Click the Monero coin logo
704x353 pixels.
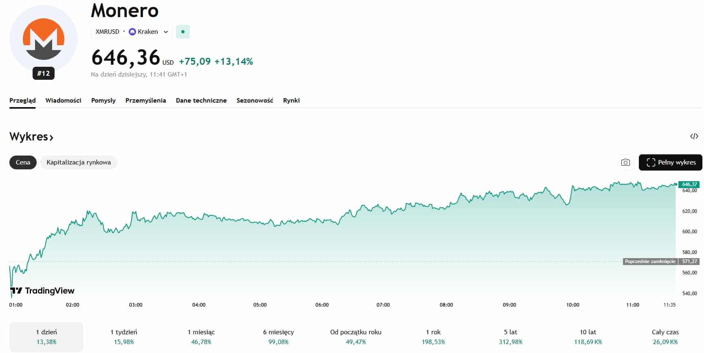43,39
